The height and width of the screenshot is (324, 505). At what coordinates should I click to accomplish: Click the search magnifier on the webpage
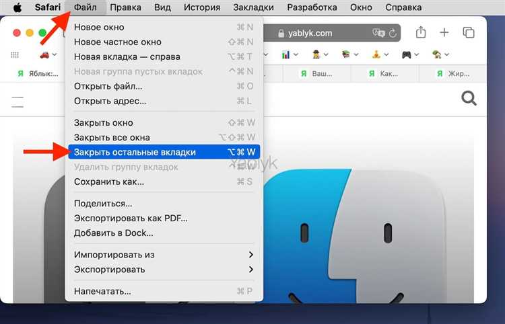[469, 98]
